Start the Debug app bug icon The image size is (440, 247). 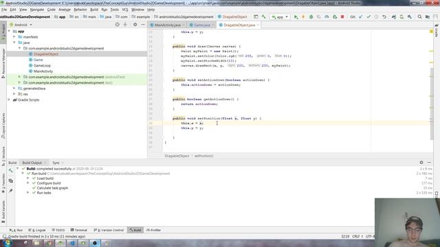311,16
